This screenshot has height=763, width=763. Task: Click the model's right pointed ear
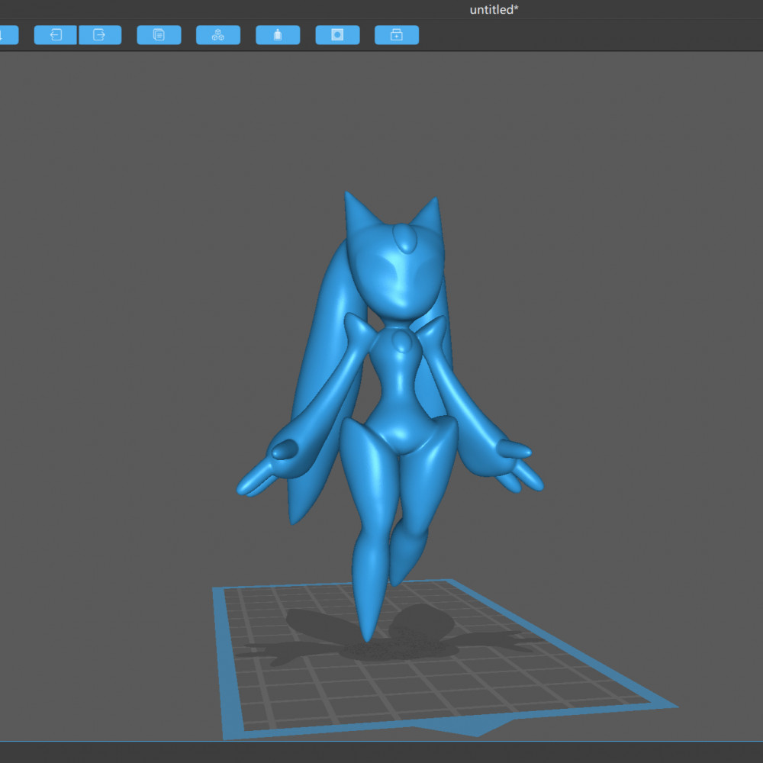(428, 214)
